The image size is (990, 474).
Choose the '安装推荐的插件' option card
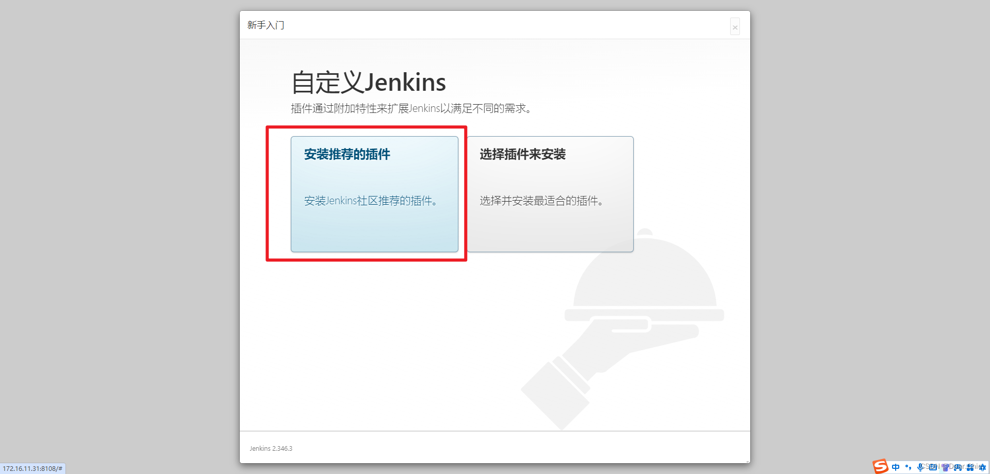point(374,194)
